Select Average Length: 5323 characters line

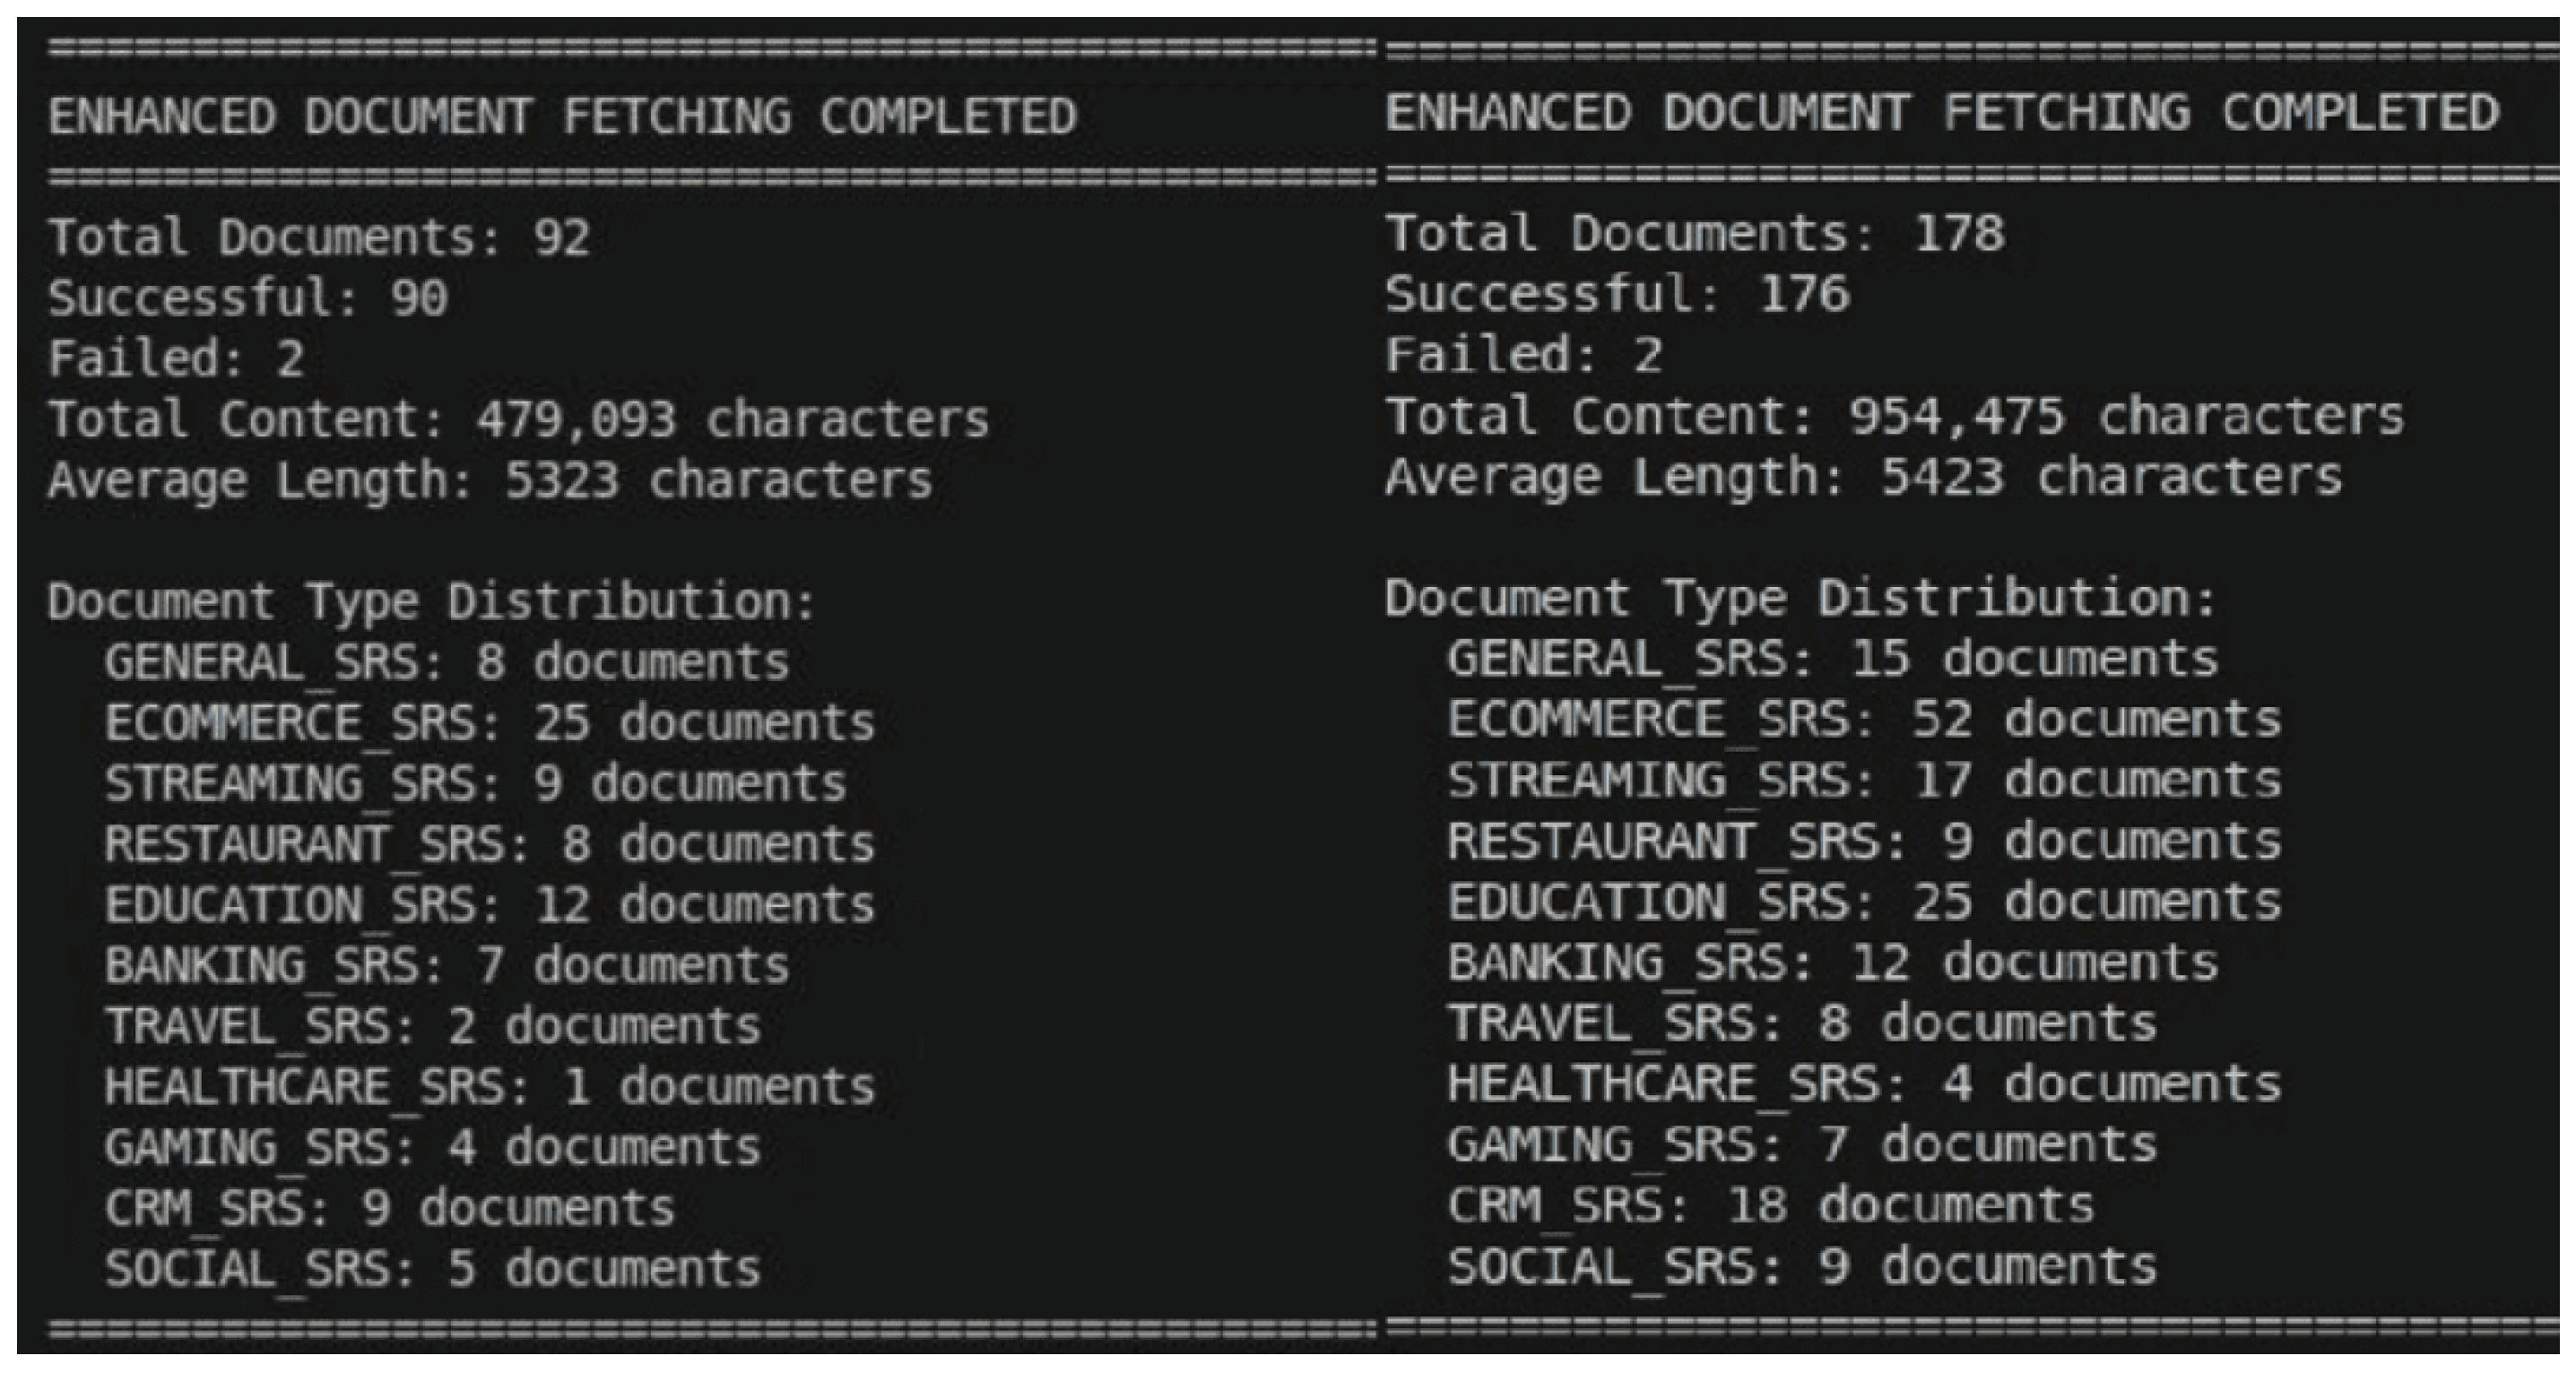(x=490, y=480)
